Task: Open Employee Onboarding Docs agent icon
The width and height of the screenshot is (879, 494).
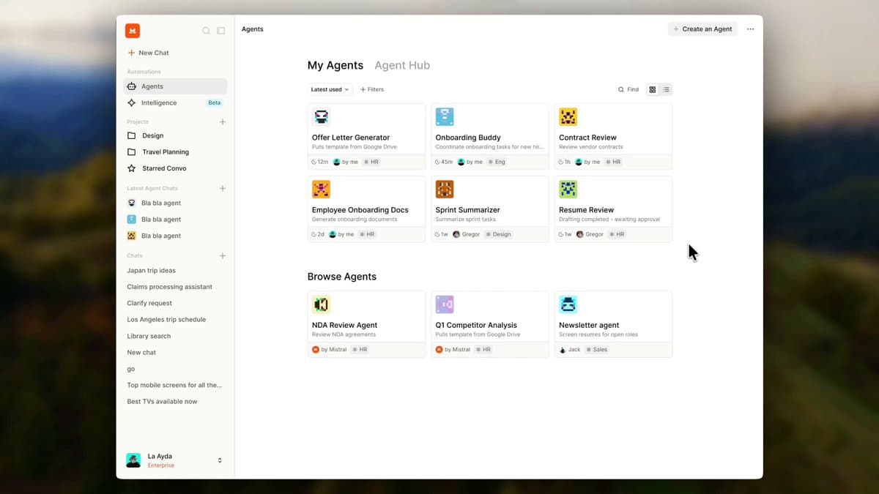Action: pyautogui.click(x=321, y=189)
